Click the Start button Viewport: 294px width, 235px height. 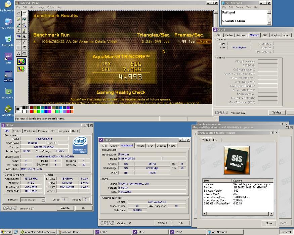click(6, 232)
